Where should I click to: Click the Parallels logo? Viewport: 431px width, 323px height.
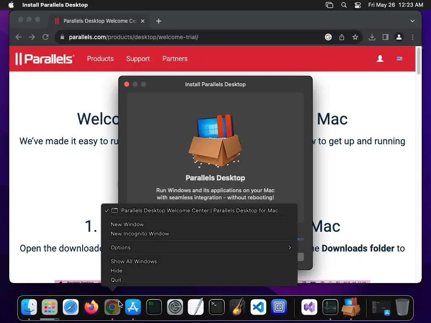point(45,59)
